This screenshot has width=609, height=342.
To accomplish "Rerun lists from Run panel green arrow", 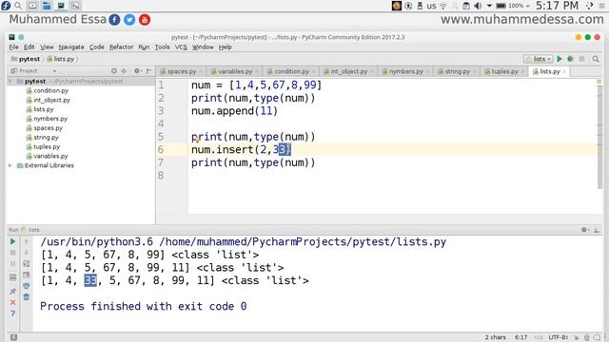I will click(x=12, y=241).
